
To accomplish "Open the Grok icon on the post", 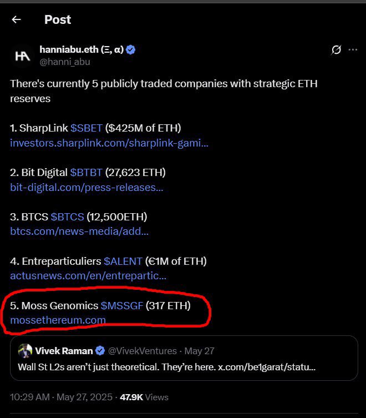I will pos(336,49).
